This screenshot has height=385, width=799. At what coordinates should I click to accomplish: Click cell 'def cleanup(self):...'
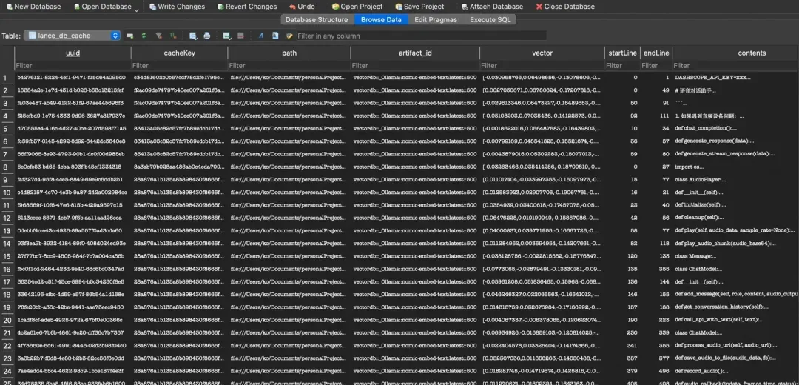(x=736, y=218)
